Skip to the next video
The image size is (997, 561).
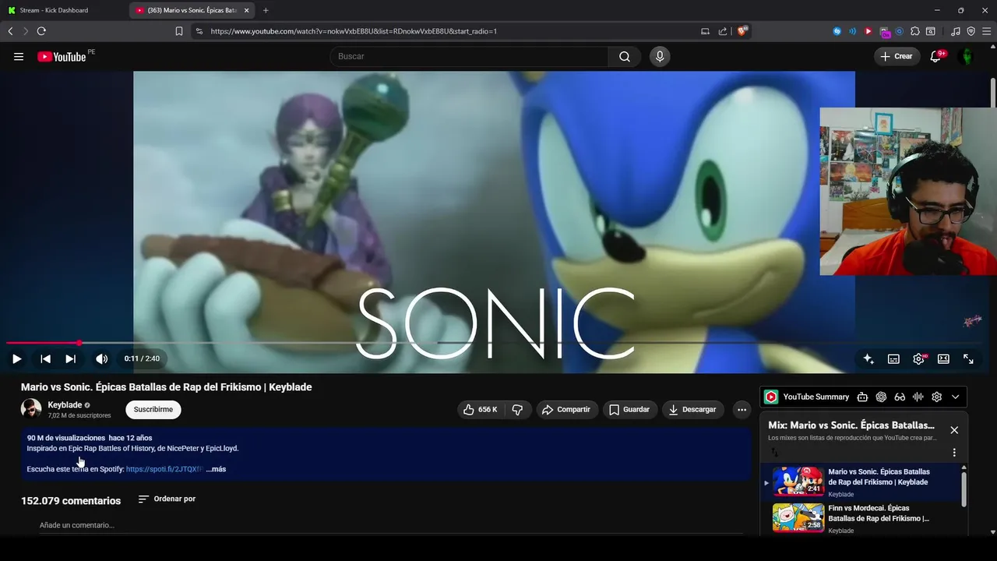coord(70,358)
